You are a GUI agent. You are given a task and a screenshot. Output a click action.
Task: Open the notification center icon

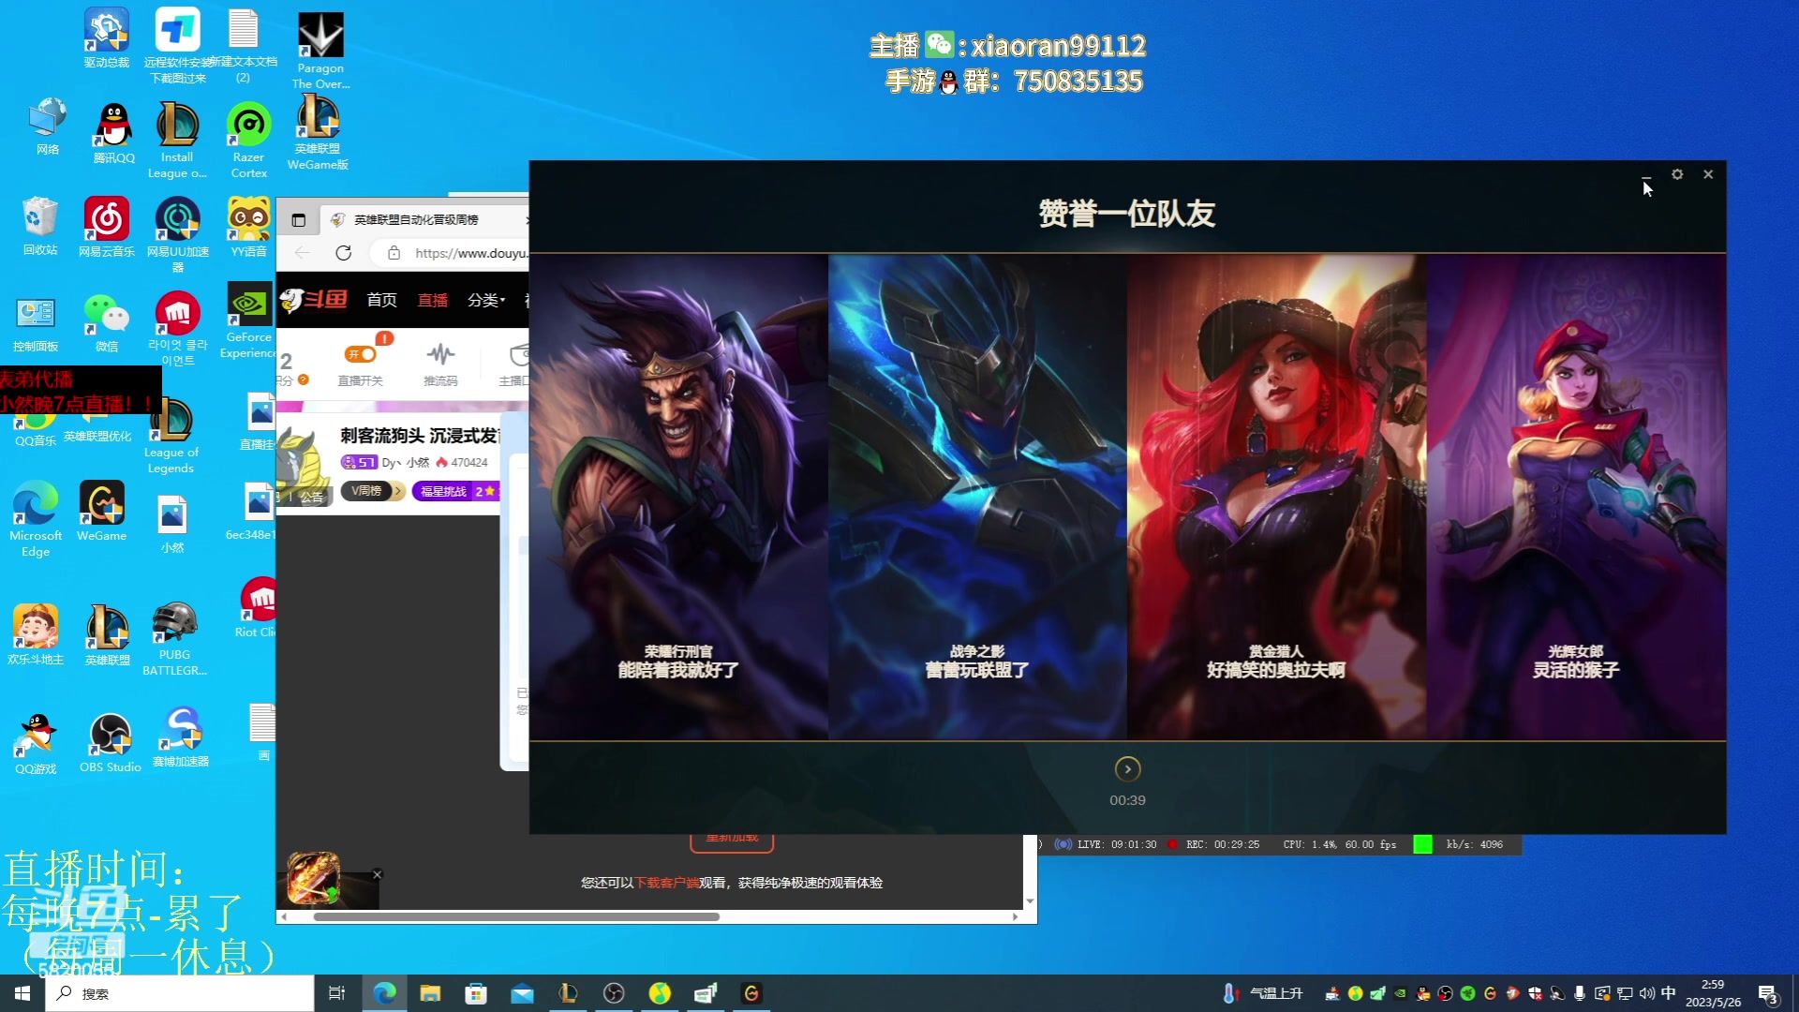(x=1768, y=994)
